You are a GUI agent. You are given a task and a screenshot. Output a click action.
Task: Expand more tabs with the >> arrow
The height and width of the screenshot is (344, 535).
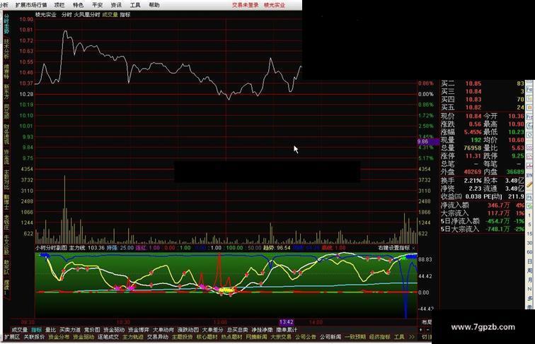(411, 337)
